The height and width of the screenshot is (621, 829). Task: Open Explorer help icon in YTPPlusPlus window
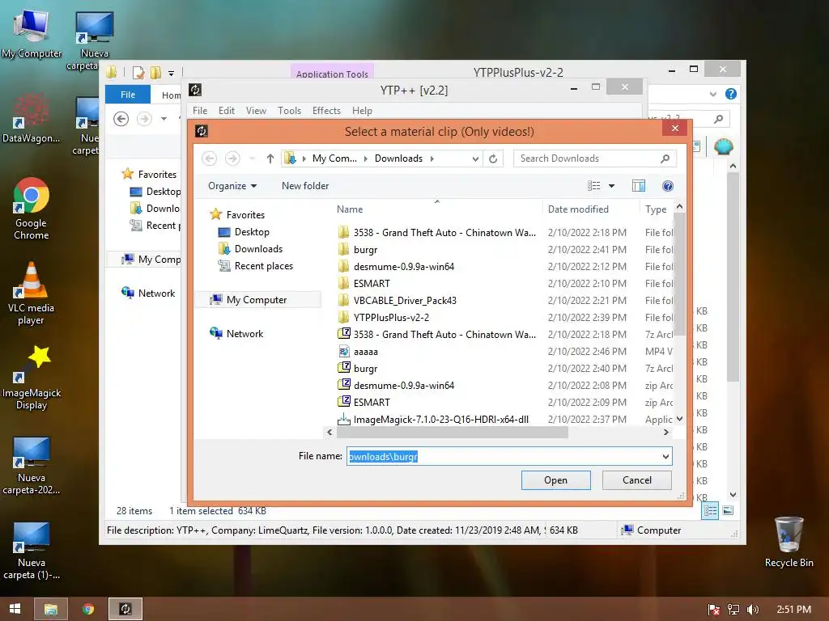(x=731, y=94)
